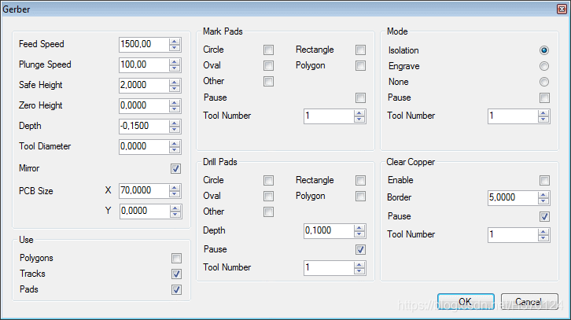
Task: Decrease Plunge Speed with the down arrow
Action: coord(175,68)
